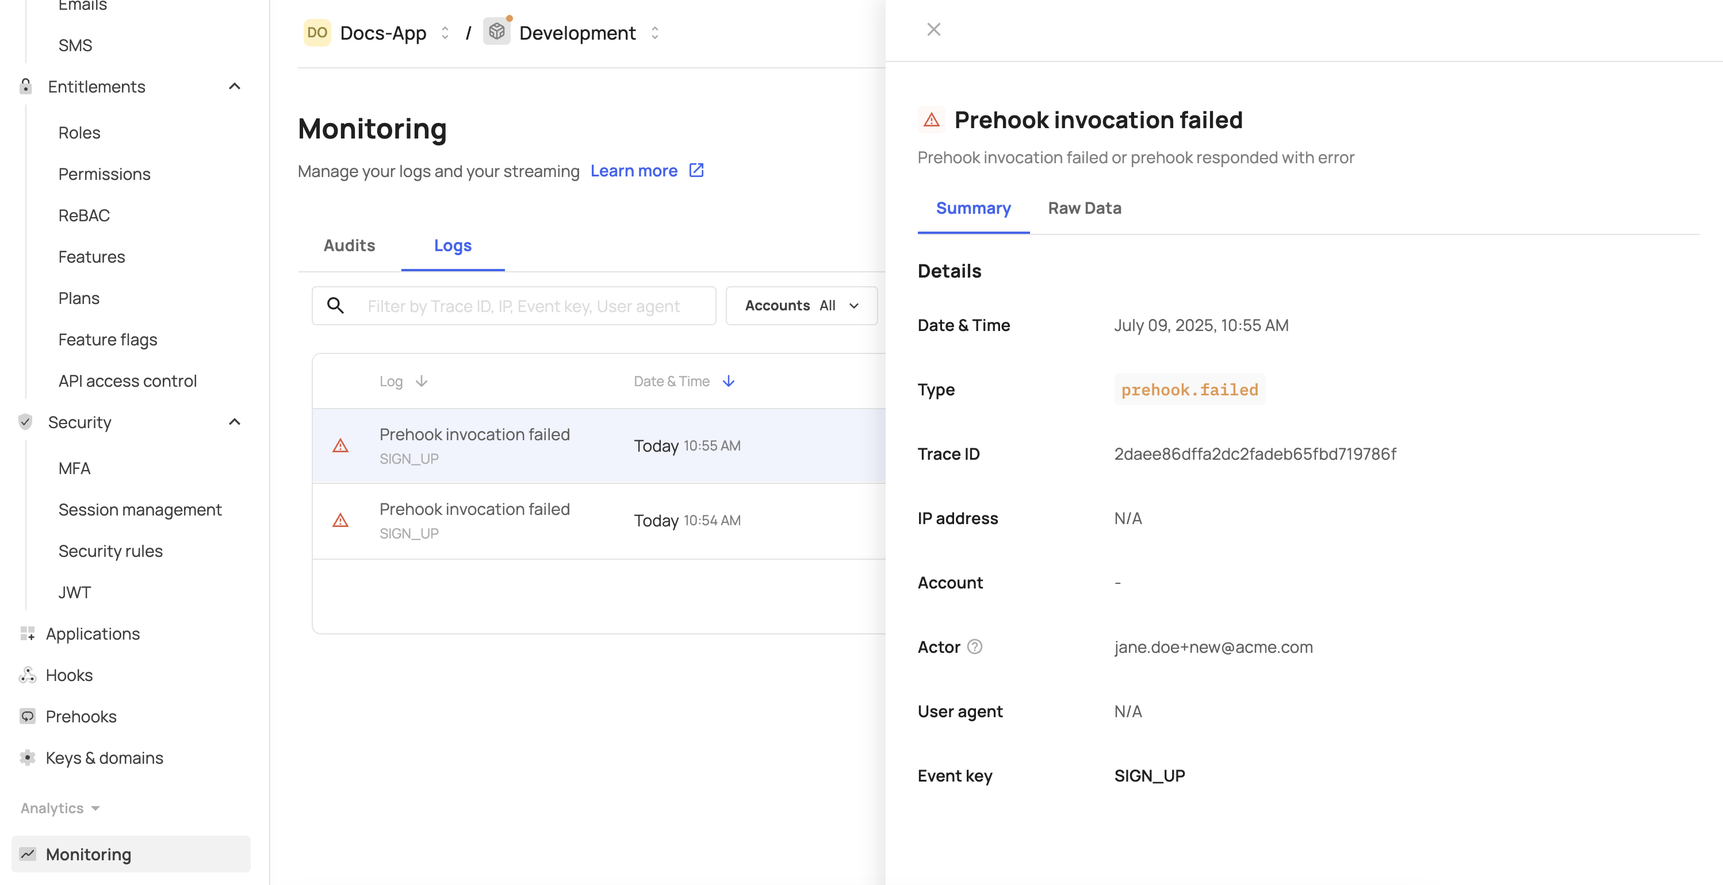Click the search magnifier icon

pyautogui.click(x=336, y=306)
